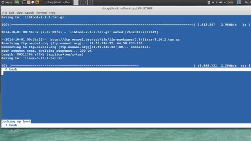Launch the terminal launcher icon in the panel
Screen dimensions: 251x141
click(x=24, y=2)
